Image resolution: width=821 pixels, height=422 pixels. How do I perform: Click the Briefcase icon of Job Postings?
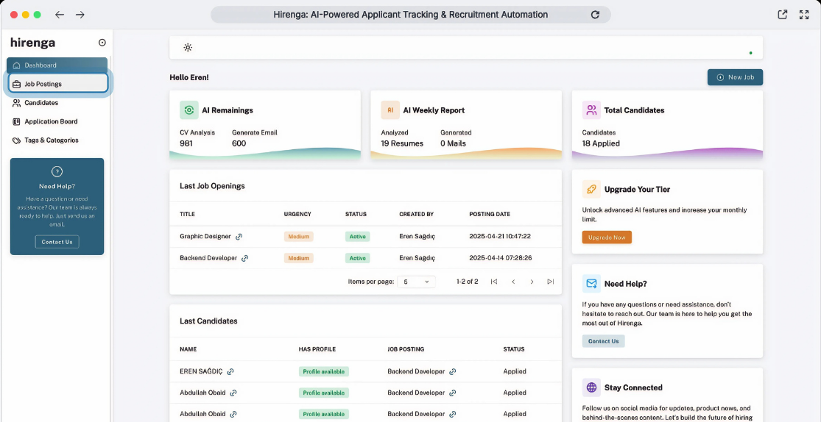(17, 84)
